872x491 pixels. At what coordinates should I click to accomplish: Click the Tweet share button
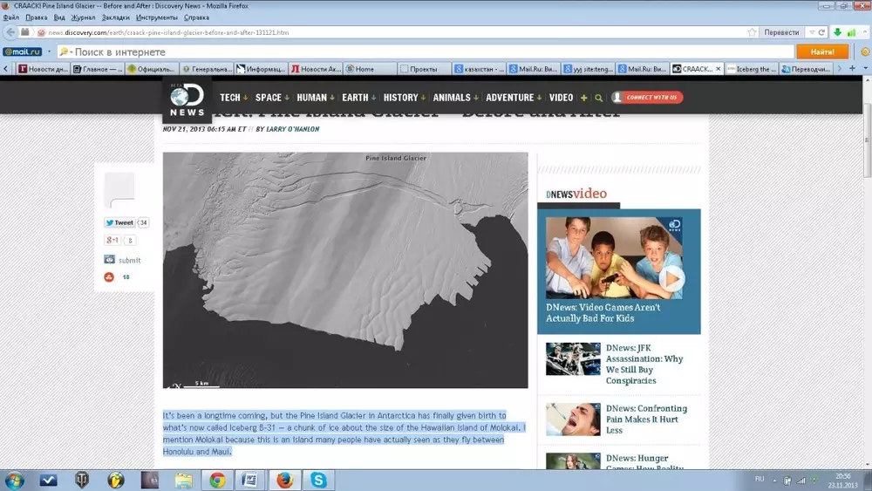pos(119,222)
